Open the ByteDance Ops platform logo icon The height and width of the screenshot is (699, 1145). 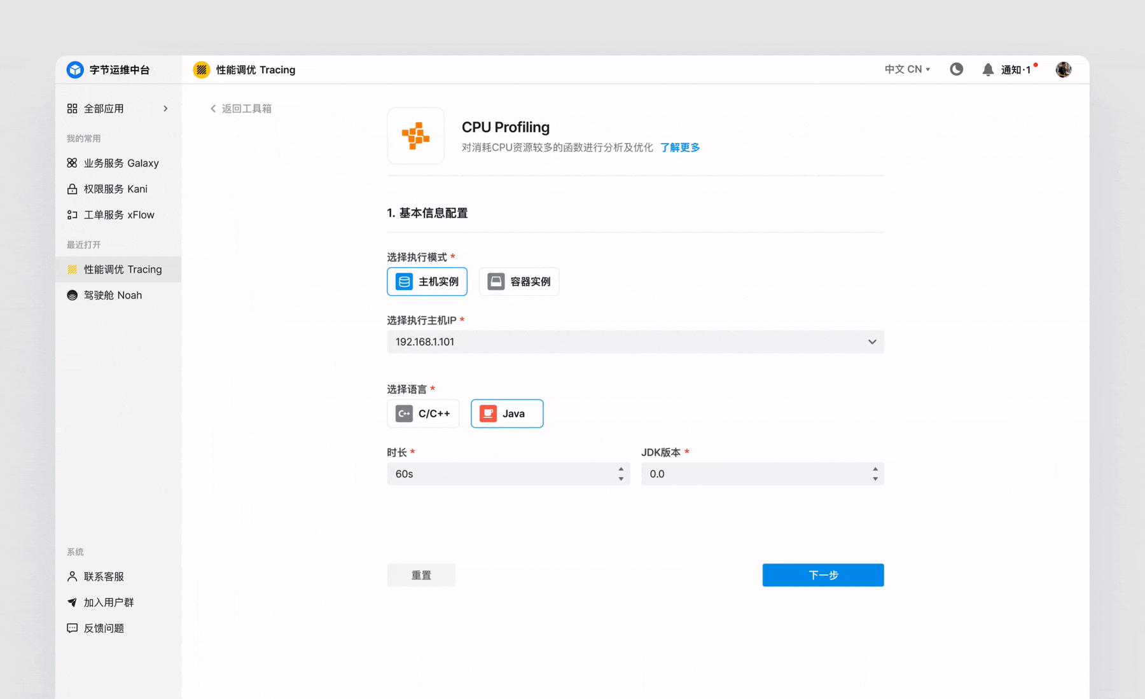[x=74, y=69]
